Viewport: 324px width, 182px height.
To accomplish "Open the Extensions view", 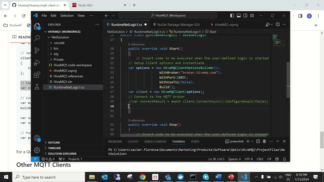I will click(x=37, y=75).
